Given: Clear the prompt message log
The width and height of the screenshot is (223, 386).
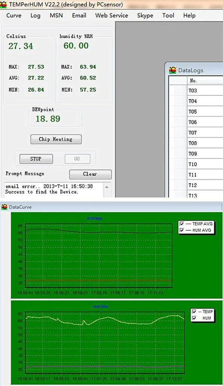Looking at the screenshot, I should 90,174.
